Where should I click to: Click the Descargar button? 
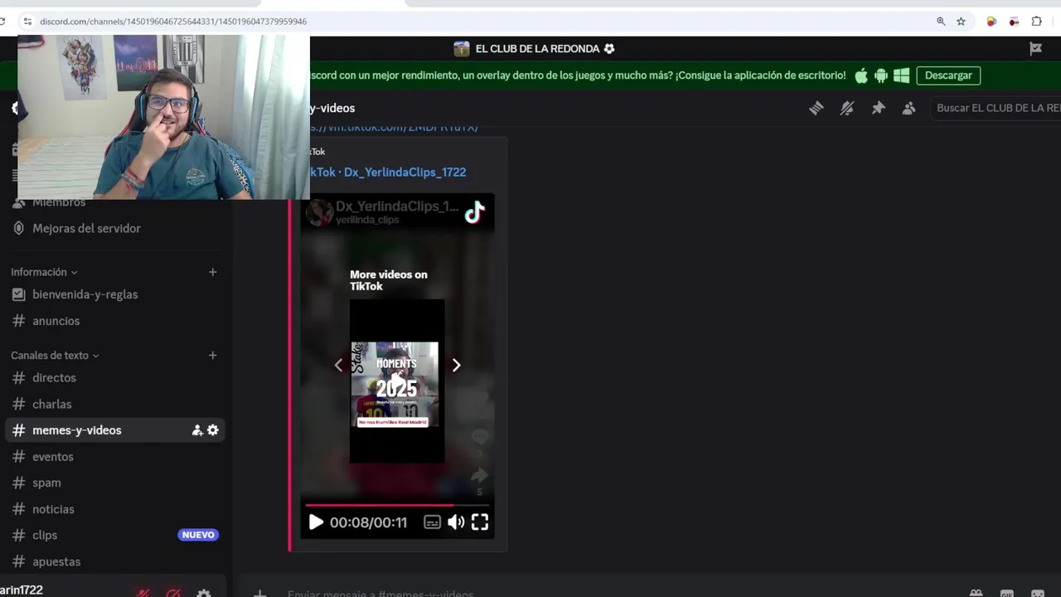(x=948, y=75)
